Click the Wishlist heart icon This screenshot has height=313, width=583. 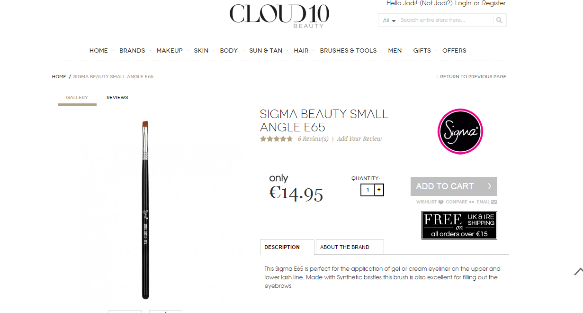coord(441,202)
